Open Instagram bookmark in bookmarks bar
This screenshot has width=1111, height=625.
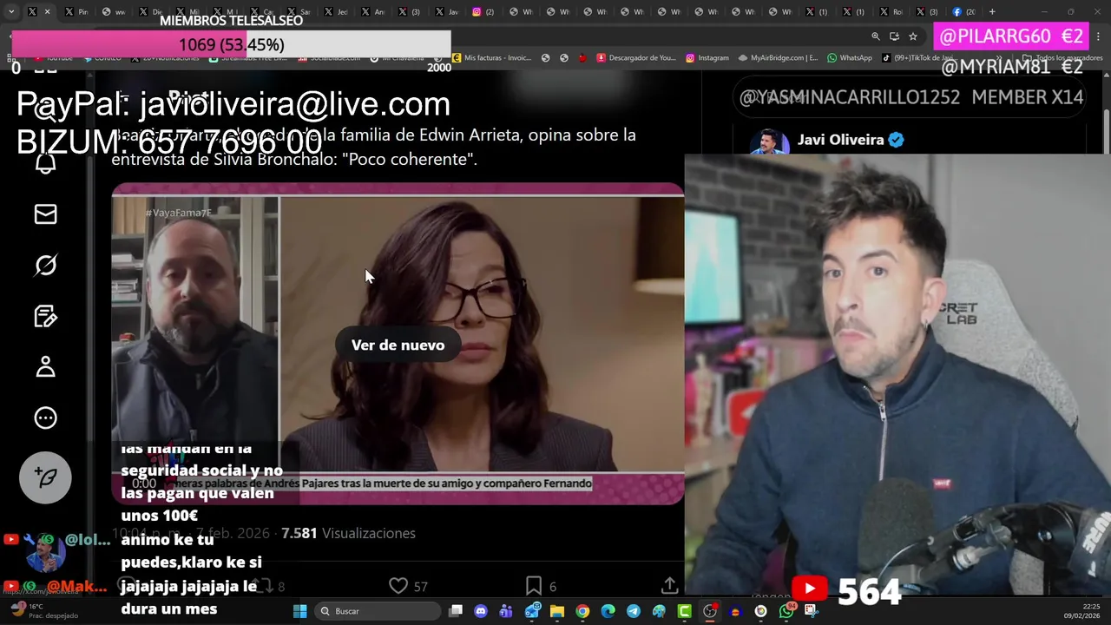[707, 58]
